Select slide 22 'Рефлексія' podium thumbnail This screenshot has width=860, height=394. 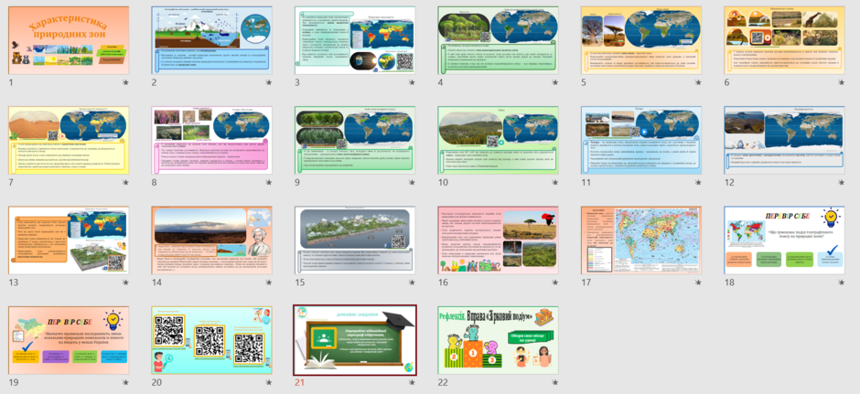(x=498, y=340)
